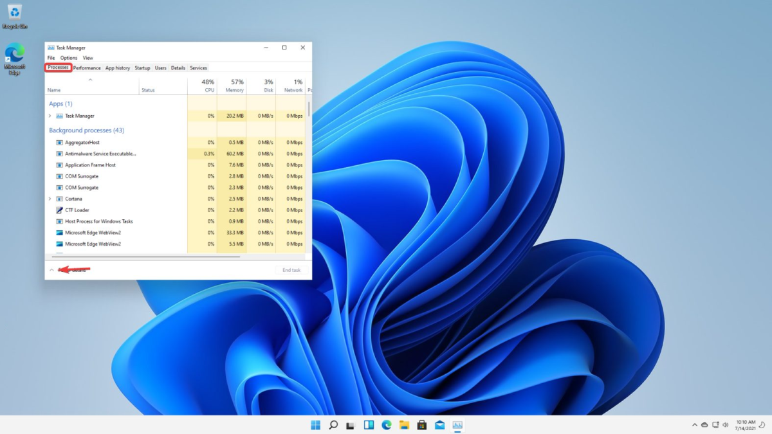Select the Task Manager icon in taskbar
Viewport: 772px width, 434px height.
[x=458, y=424]
